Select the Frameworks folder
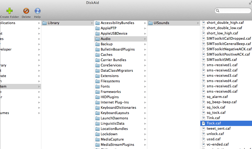 pyautogui.click(x=110, y=92)
